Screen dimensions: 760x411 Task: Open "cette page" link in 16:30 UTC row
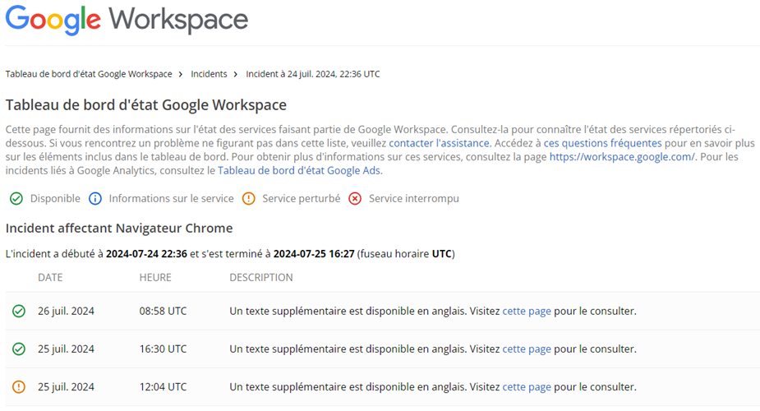[527, 349]
